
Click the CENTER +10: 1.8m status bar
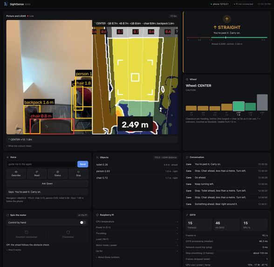(92, 139)
